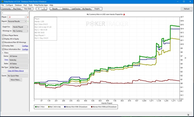Screen dimensions: 194x117
Task: Click the Refresh button
Action: (x=187, y=9)
